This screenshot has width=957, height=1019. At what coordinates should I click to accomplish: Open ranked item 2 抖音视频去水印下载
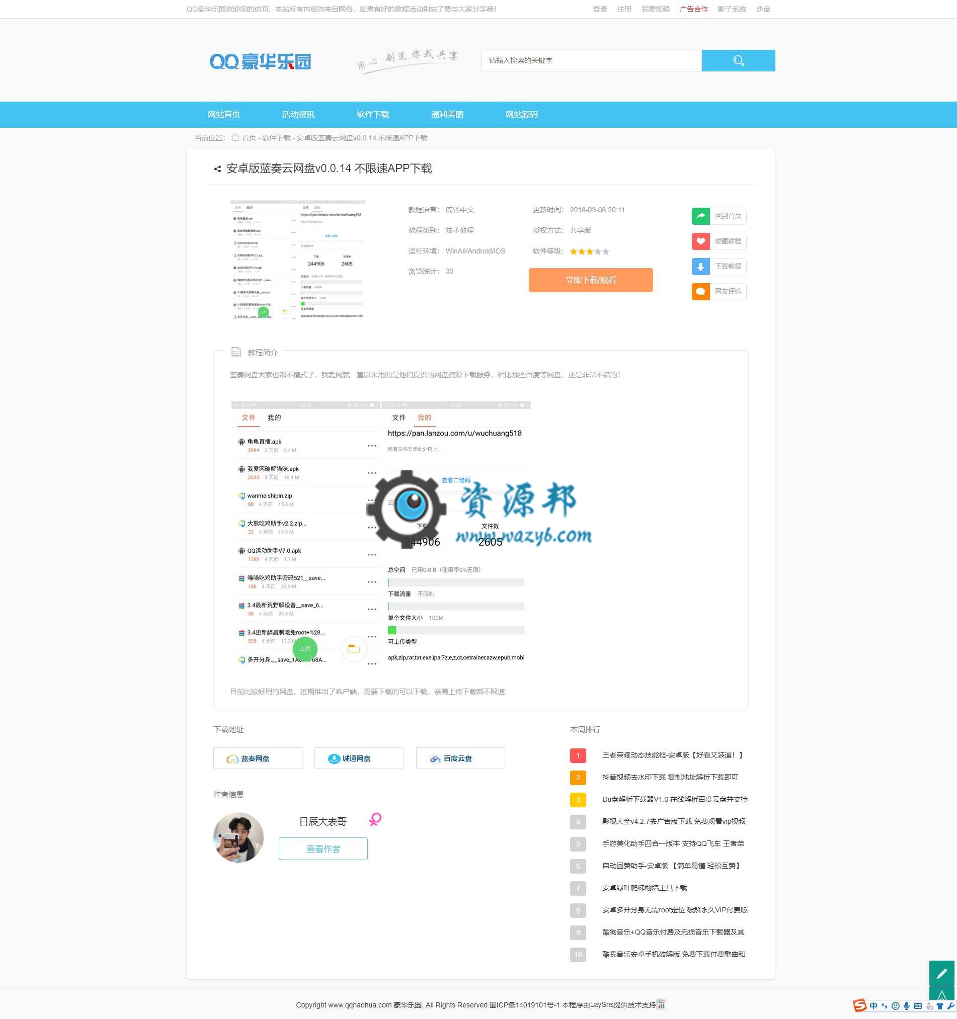coord(670,777)
